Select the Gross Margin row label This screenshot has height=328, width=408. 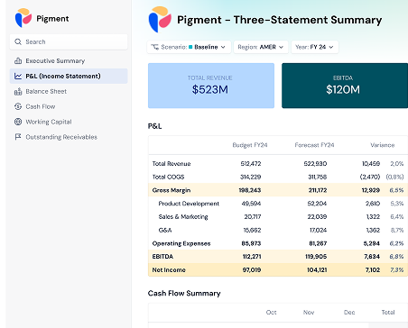pos(172,190)
